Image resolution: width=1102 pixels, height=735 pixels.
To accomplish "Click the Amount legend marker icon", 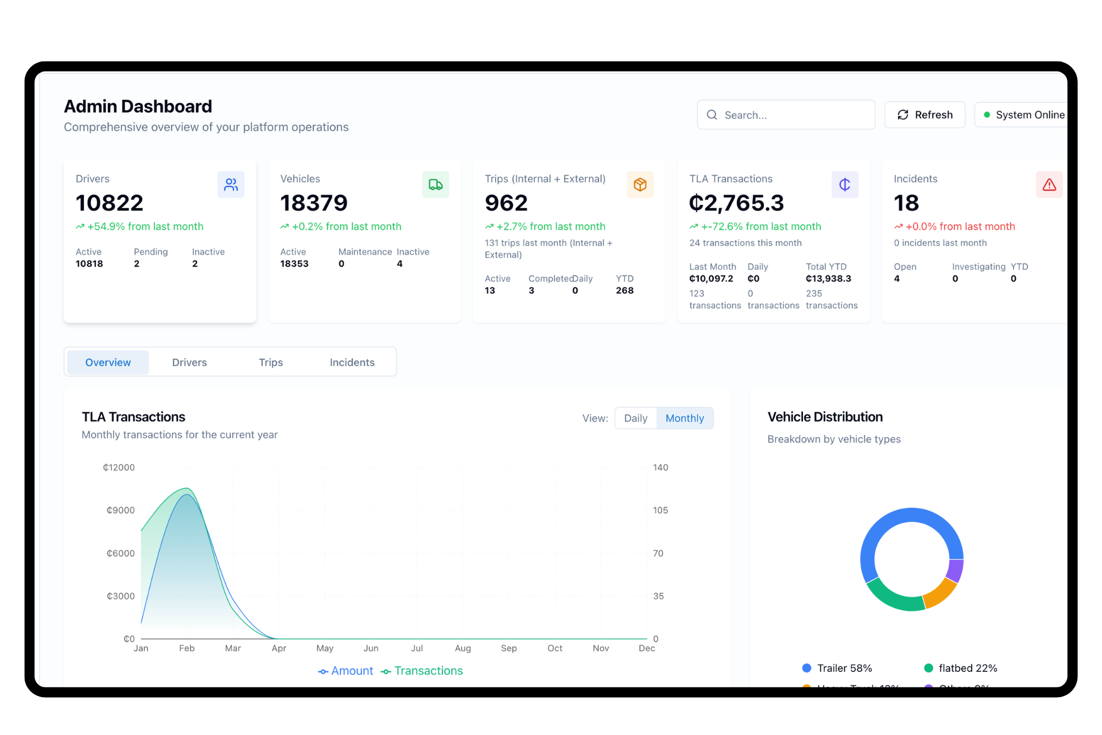I will [x=324, y=671].
